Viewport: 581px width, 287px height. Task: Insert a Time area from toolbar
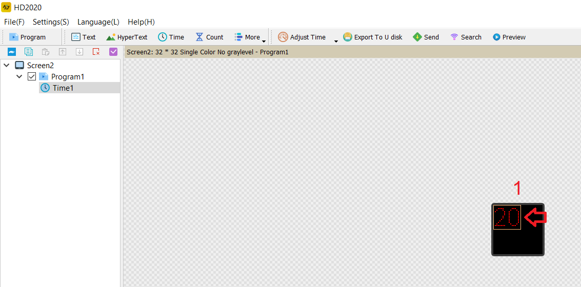click(x=171, y=37)
